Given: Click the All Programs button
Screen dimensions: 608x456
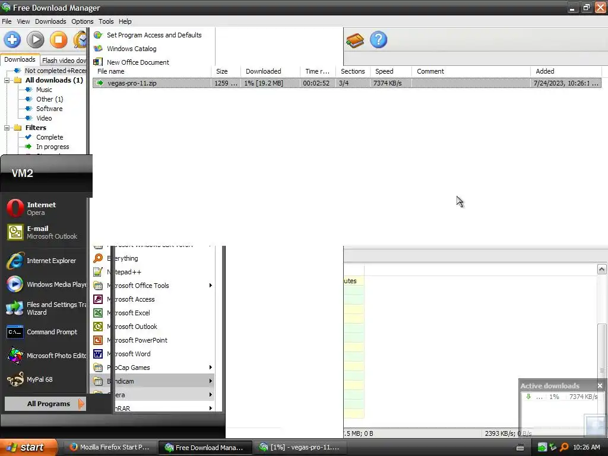Looking at the screenshot, I should pos(45,404).
